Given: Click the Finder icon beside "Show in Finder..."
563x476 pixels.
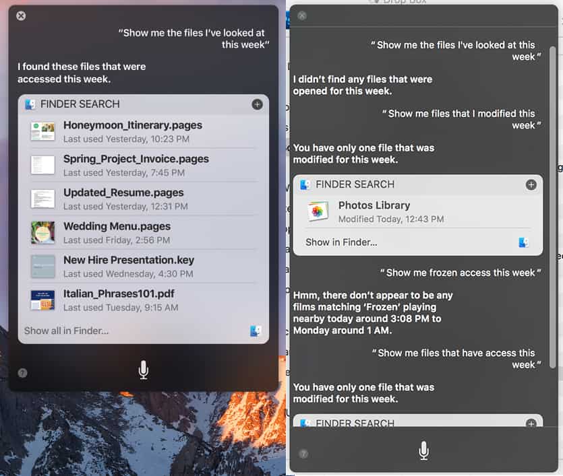Looking at the screenshot, I should [524, 242].
